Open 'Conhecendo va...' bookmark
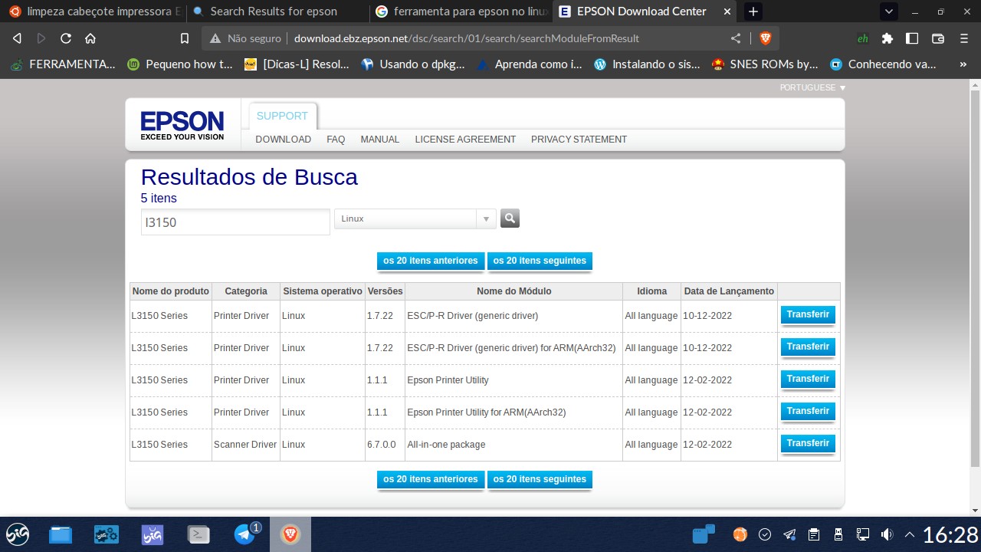Image resolution: width=981 pixels, height=552 pixels. 884,64
